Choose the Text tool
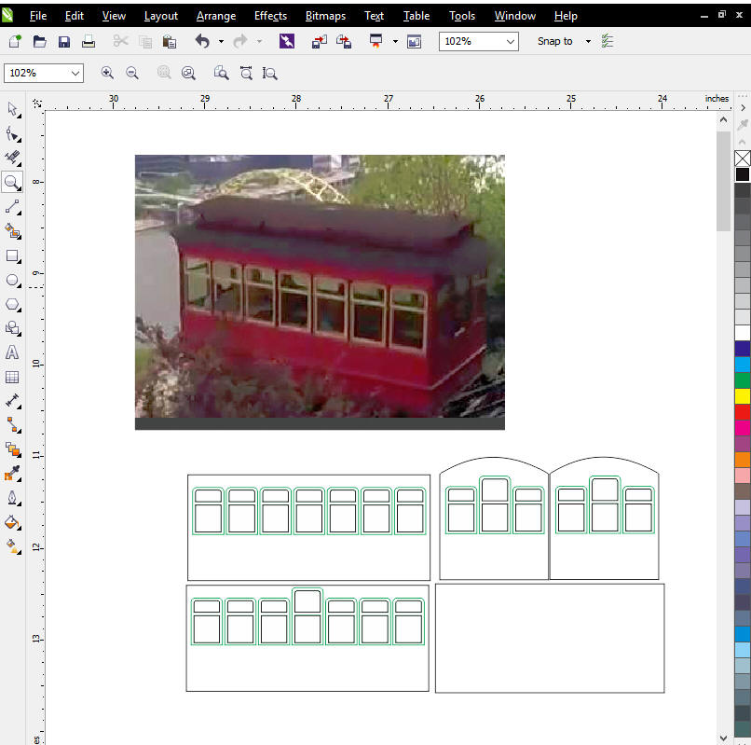The height and width of the screenshot is (745, 751). 12,352
